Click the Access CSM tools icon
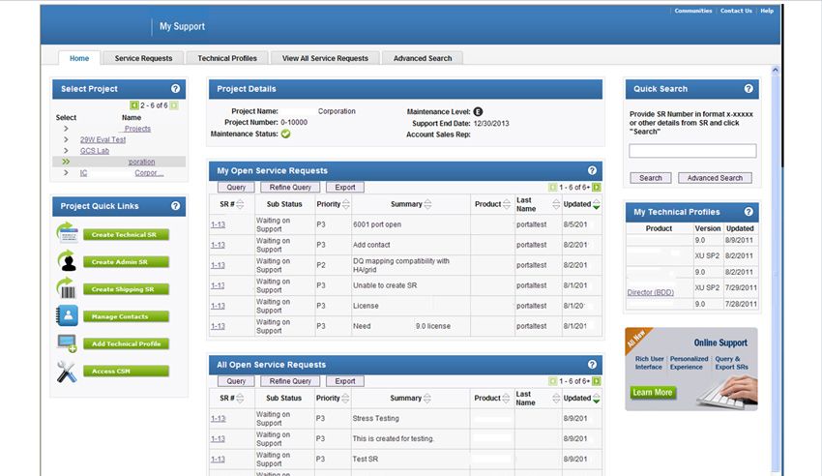 point(67,371)
